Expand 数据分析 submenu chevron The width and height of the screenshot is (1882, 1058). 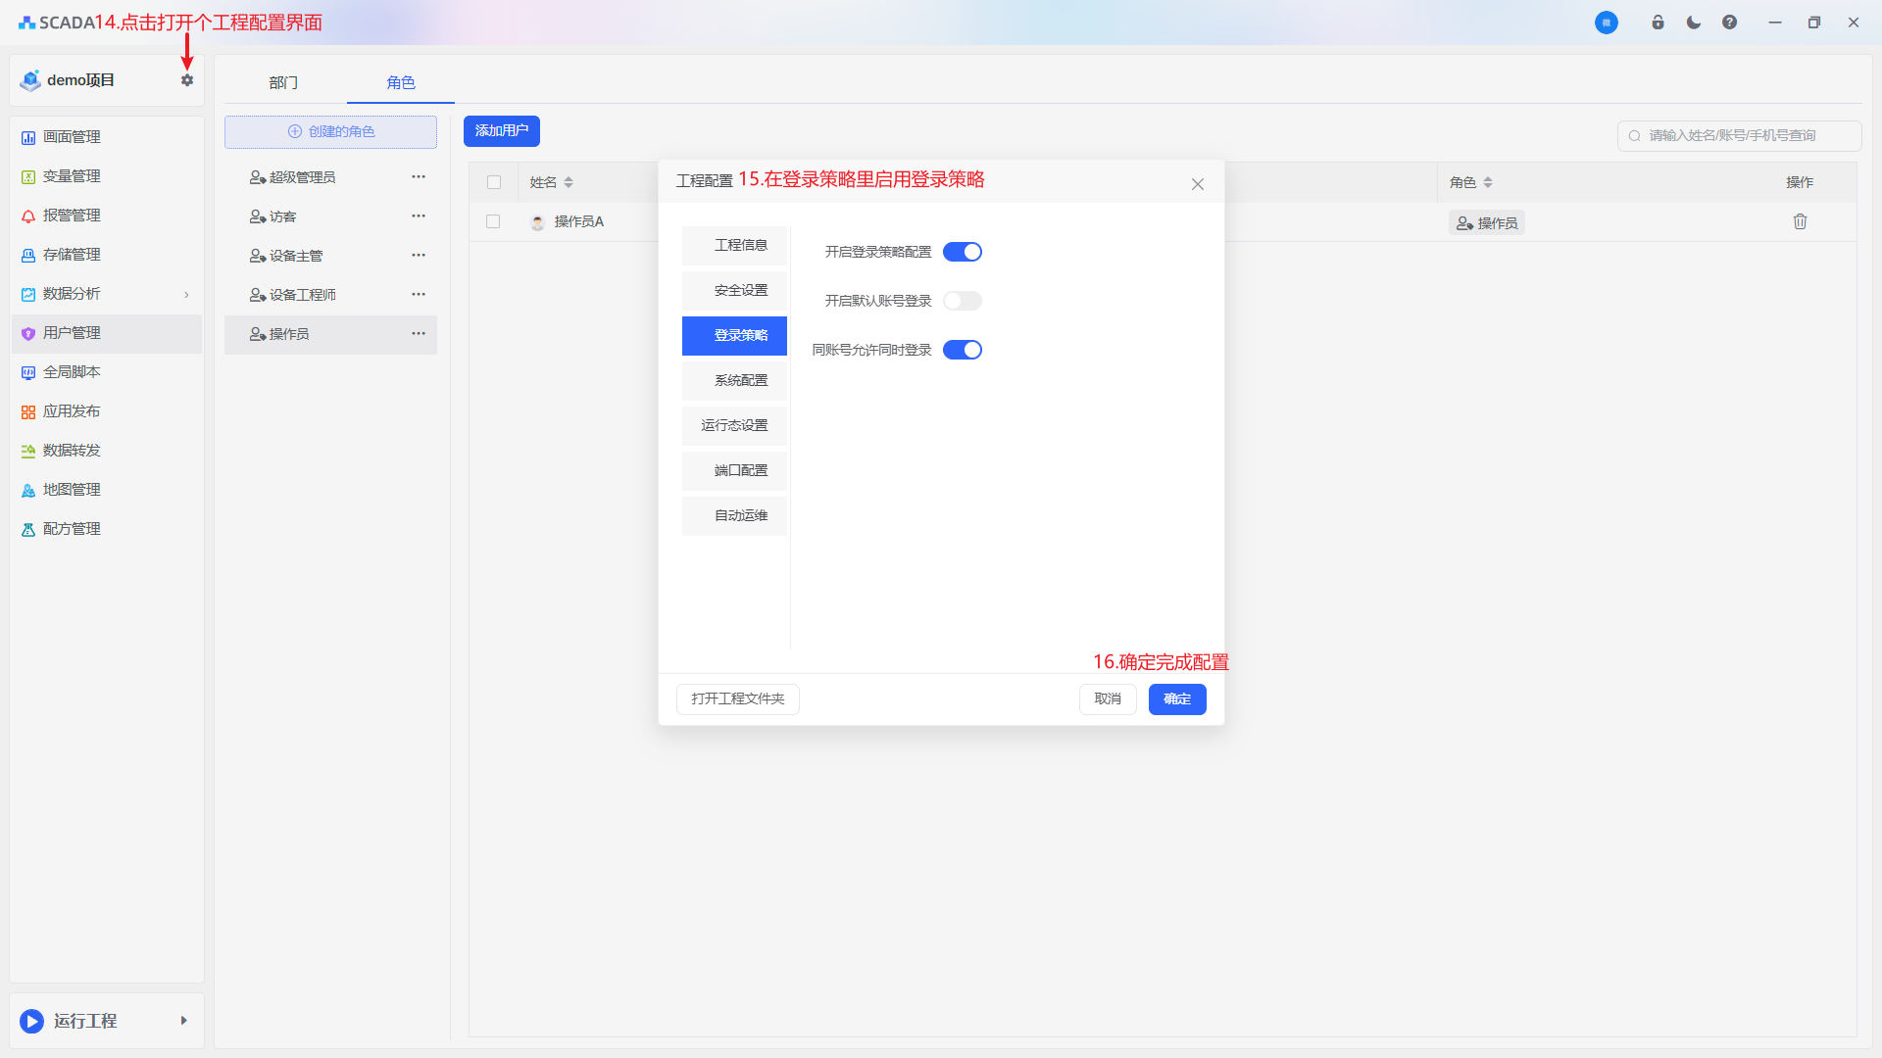coord(186,294)
